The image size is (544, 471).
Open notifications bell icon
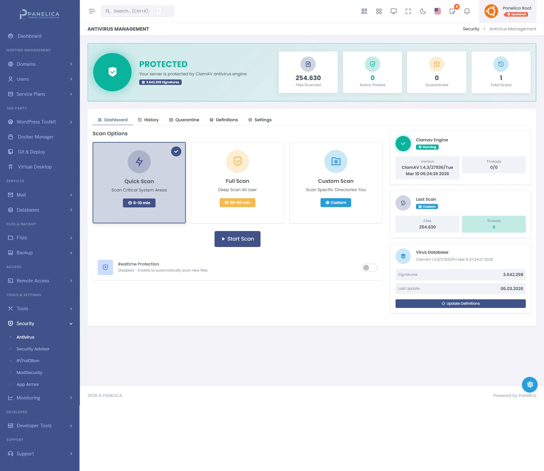pyautogui.click(x=467, y=11)
